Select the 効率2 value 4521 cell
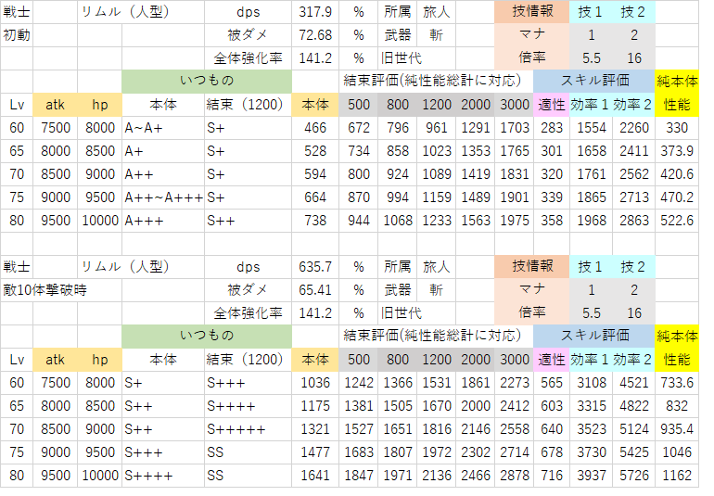 [634, 383]
